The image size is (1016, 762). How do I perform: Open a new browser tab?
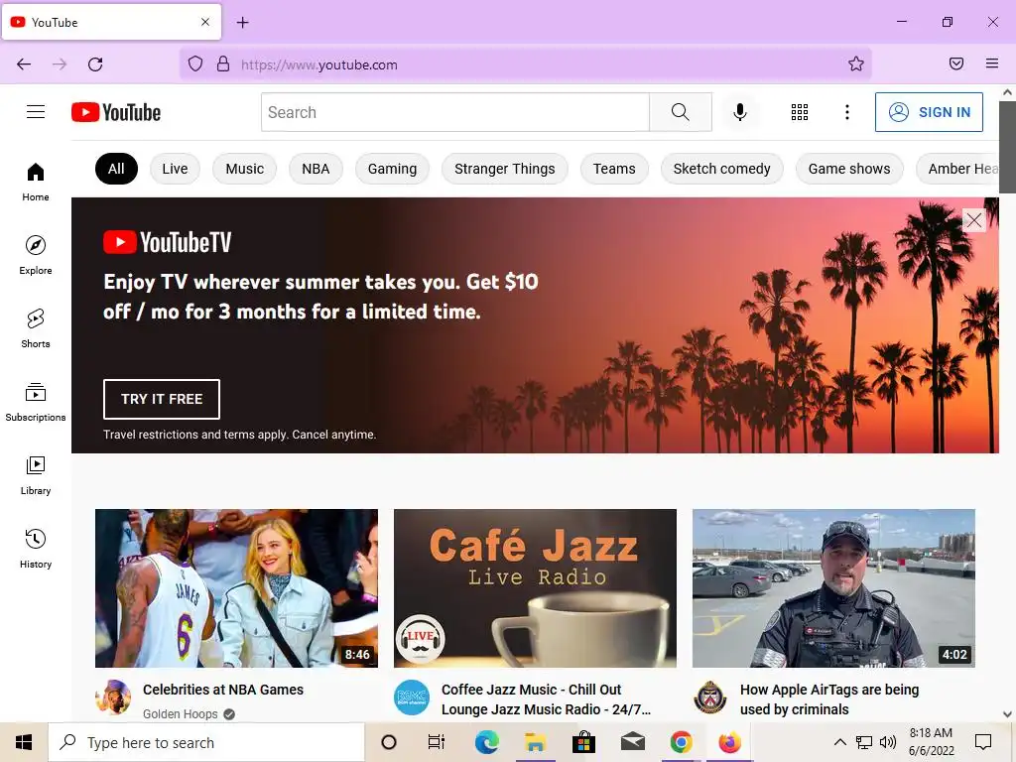[242, 23]
